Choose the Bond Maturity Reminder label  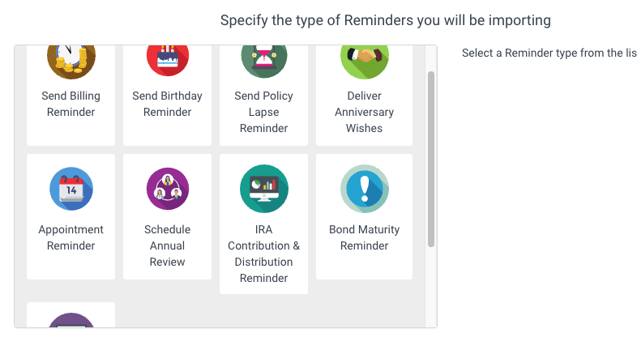(x=365, y=237)
